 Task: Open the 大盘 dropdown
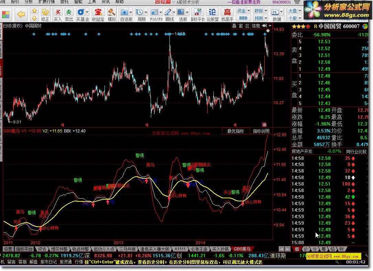pos(295,11)
